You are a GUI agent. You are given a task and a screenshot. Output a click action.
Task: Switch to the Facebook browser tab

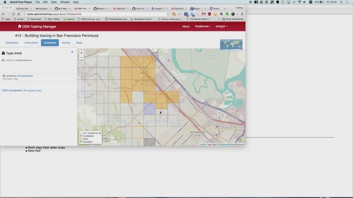[x=197, y=9]
